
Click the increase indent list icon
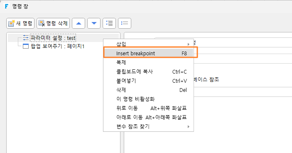(x=109, y=23)
